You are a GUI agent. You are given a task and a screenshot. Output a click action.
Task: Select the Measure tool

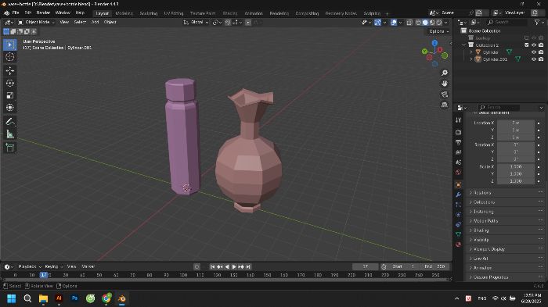(x=9, y=134)
